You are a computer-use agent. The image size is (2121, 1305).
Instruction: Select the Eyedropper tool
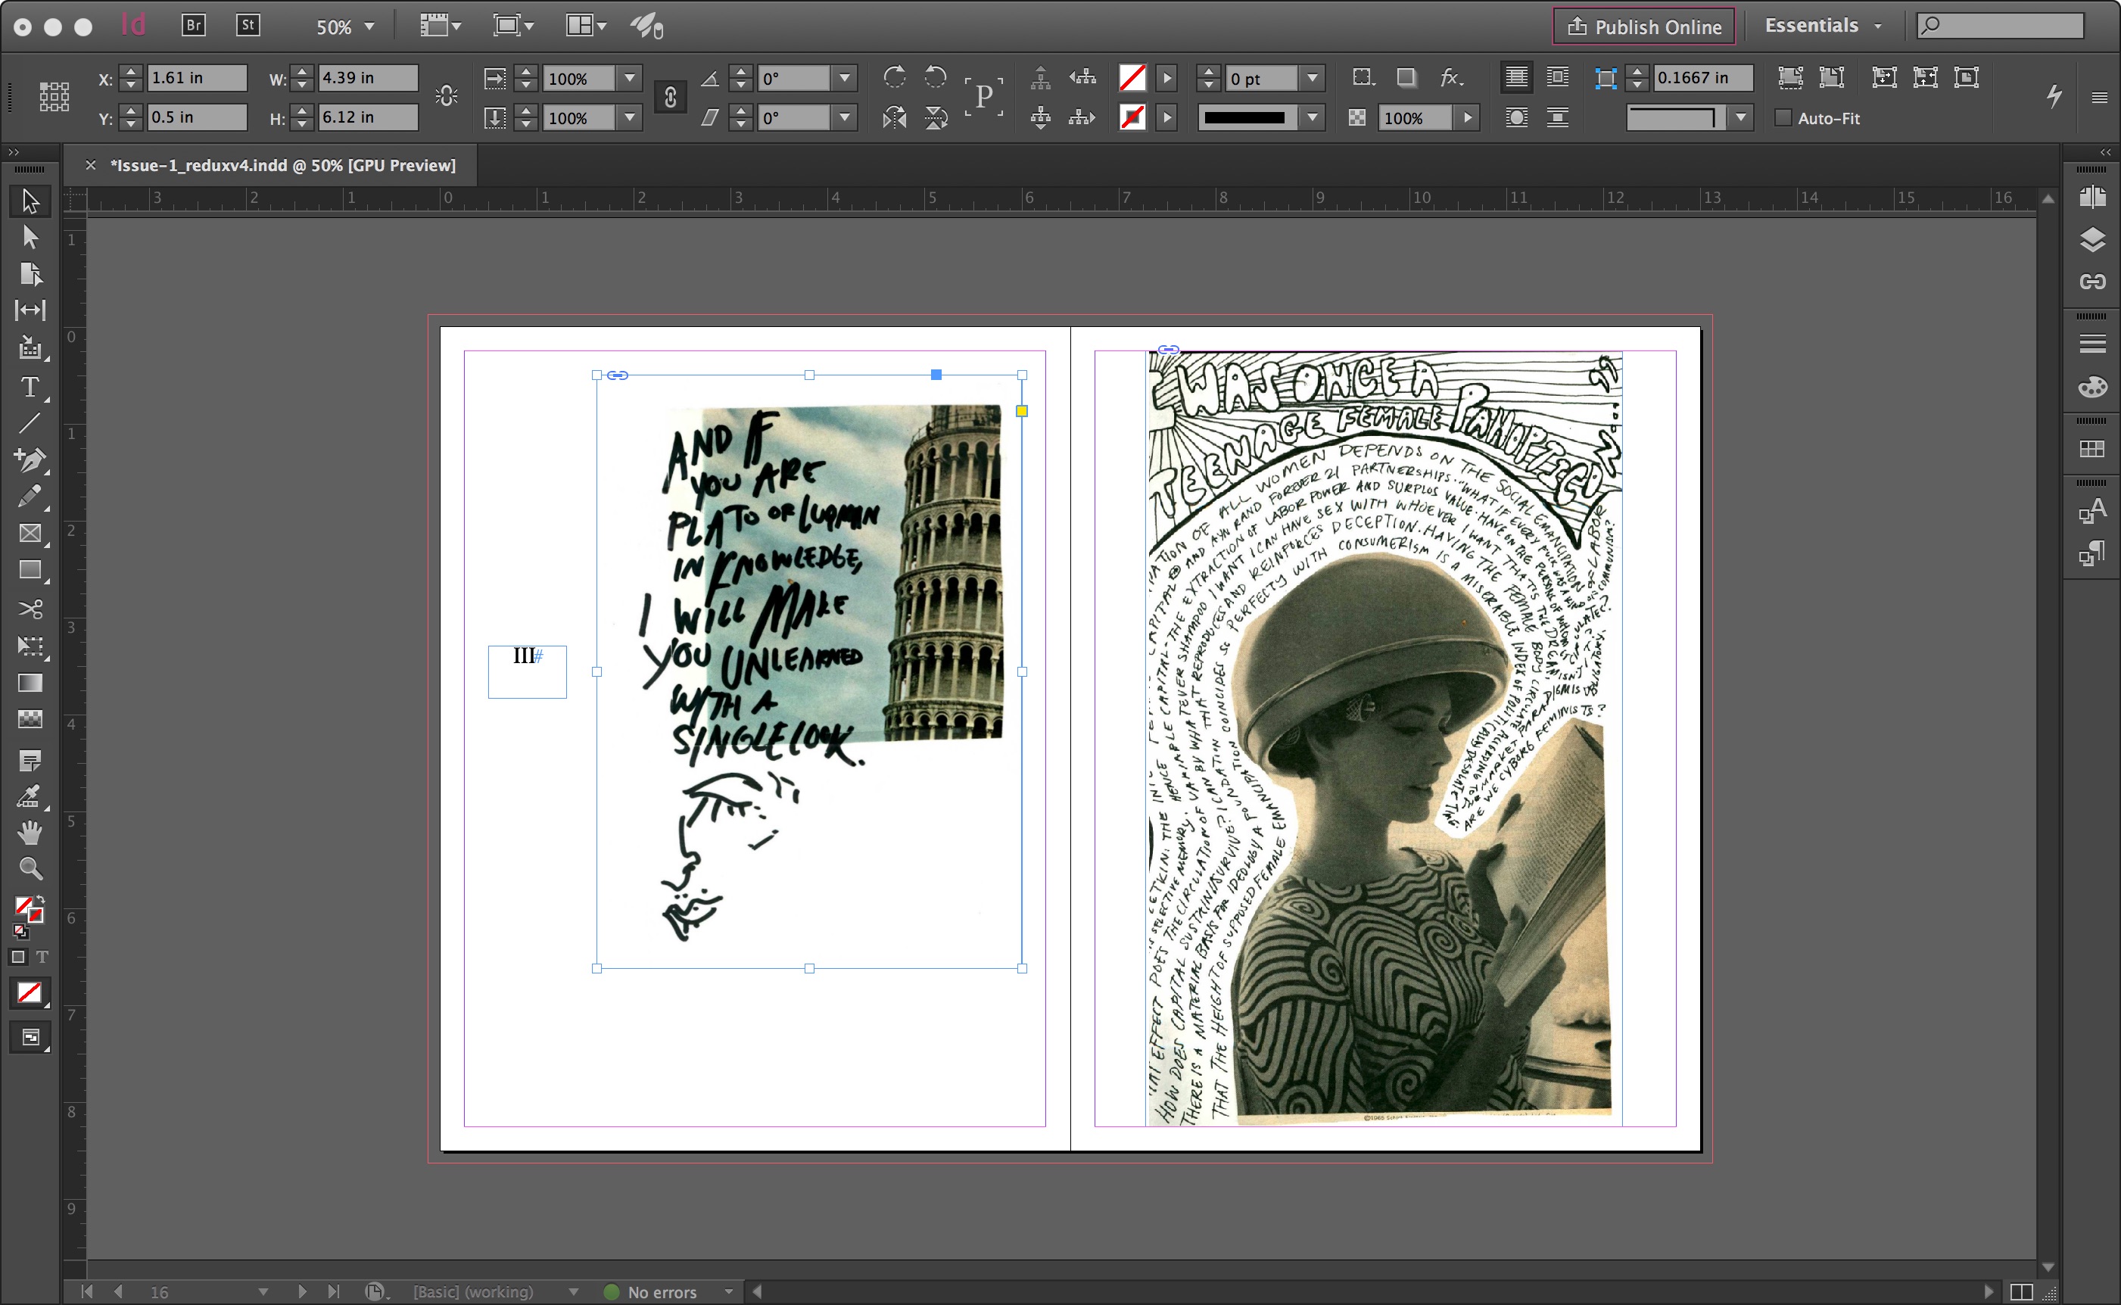click(30, 795)
